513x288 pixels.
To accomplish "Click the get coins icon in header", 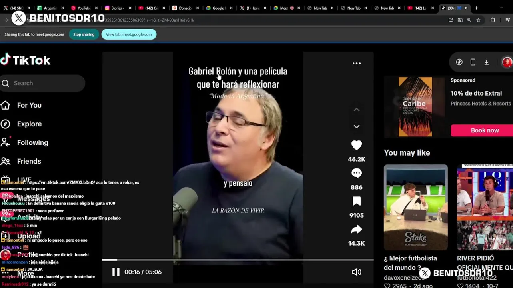I will point(459,62).
